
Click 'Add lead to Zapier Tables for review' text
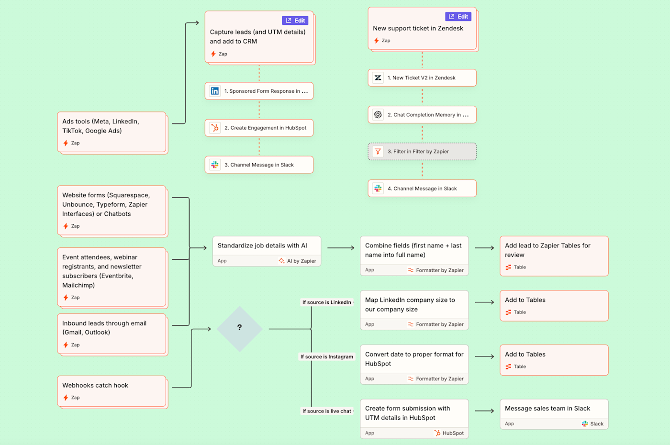click(x=547, y=250)
